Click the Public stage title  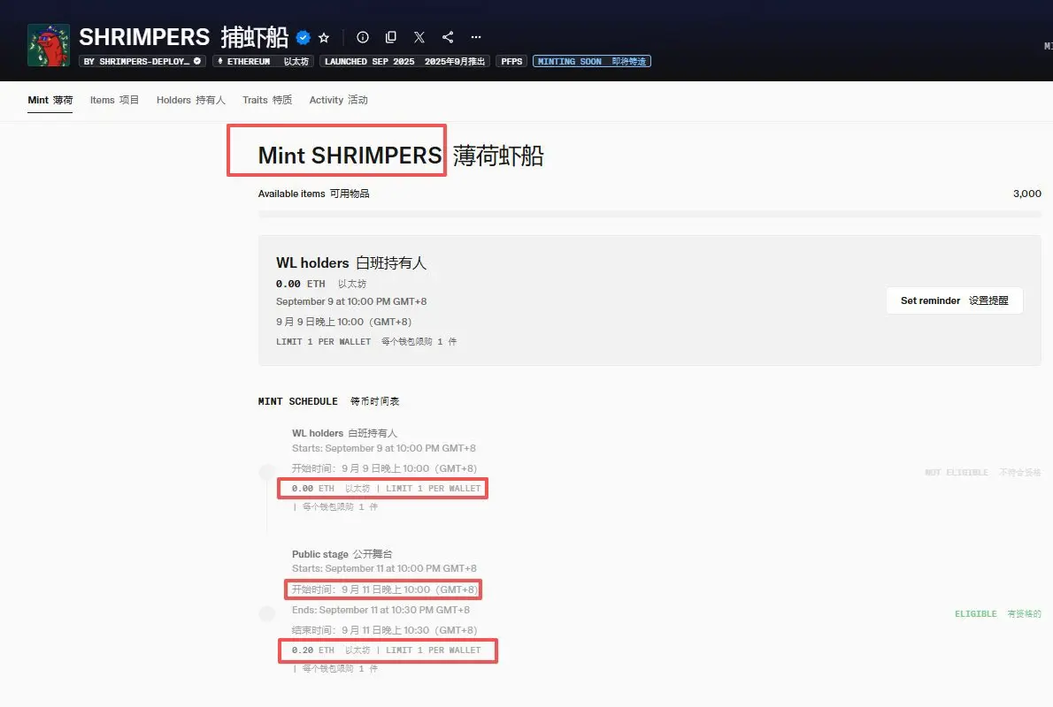tap(319, 554)
